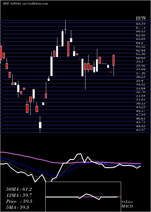Viewport: 151px width, 212px height.
Task: Click the 67.71 price axis label
Action: (x=141, y=28)
